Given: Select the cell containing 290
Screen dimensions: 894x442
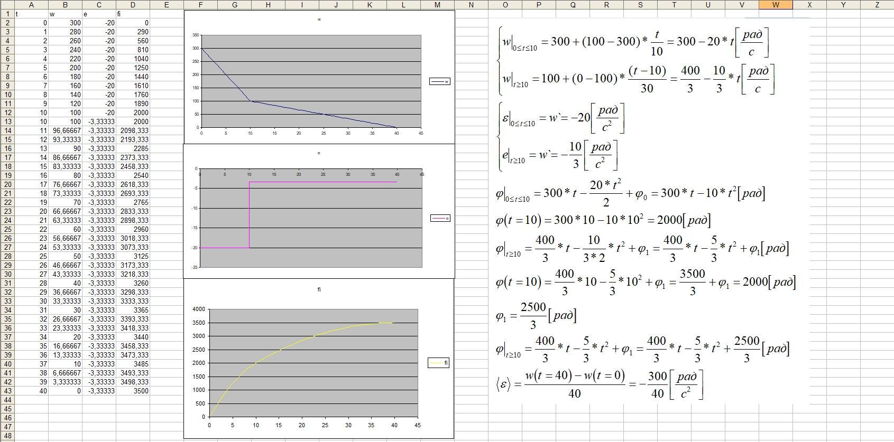Looking at the screenshot, I should coord(133,32).
